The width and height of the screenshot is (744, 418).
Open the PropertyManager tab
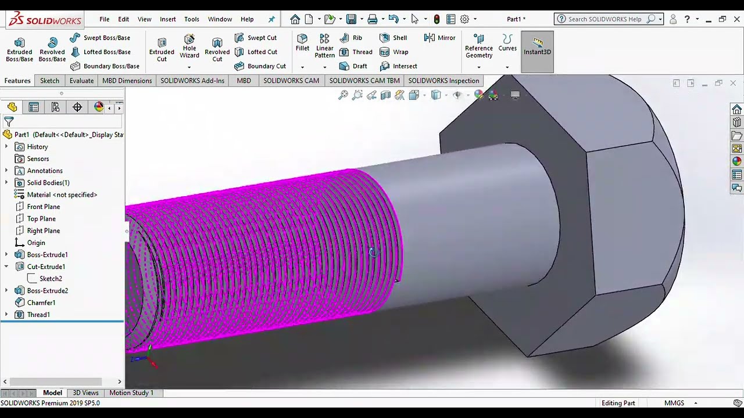click(x=34, y=107)
